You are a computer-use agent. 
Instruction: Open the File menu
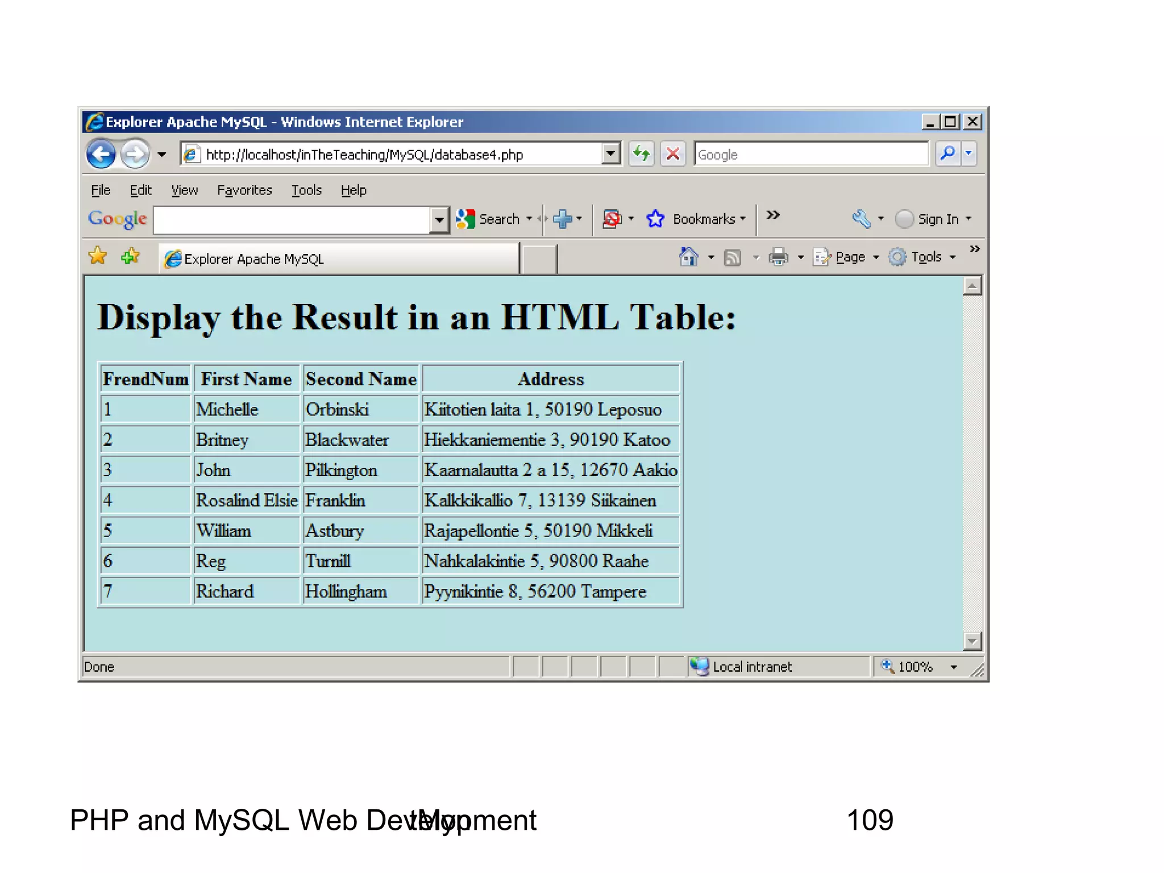101,190
